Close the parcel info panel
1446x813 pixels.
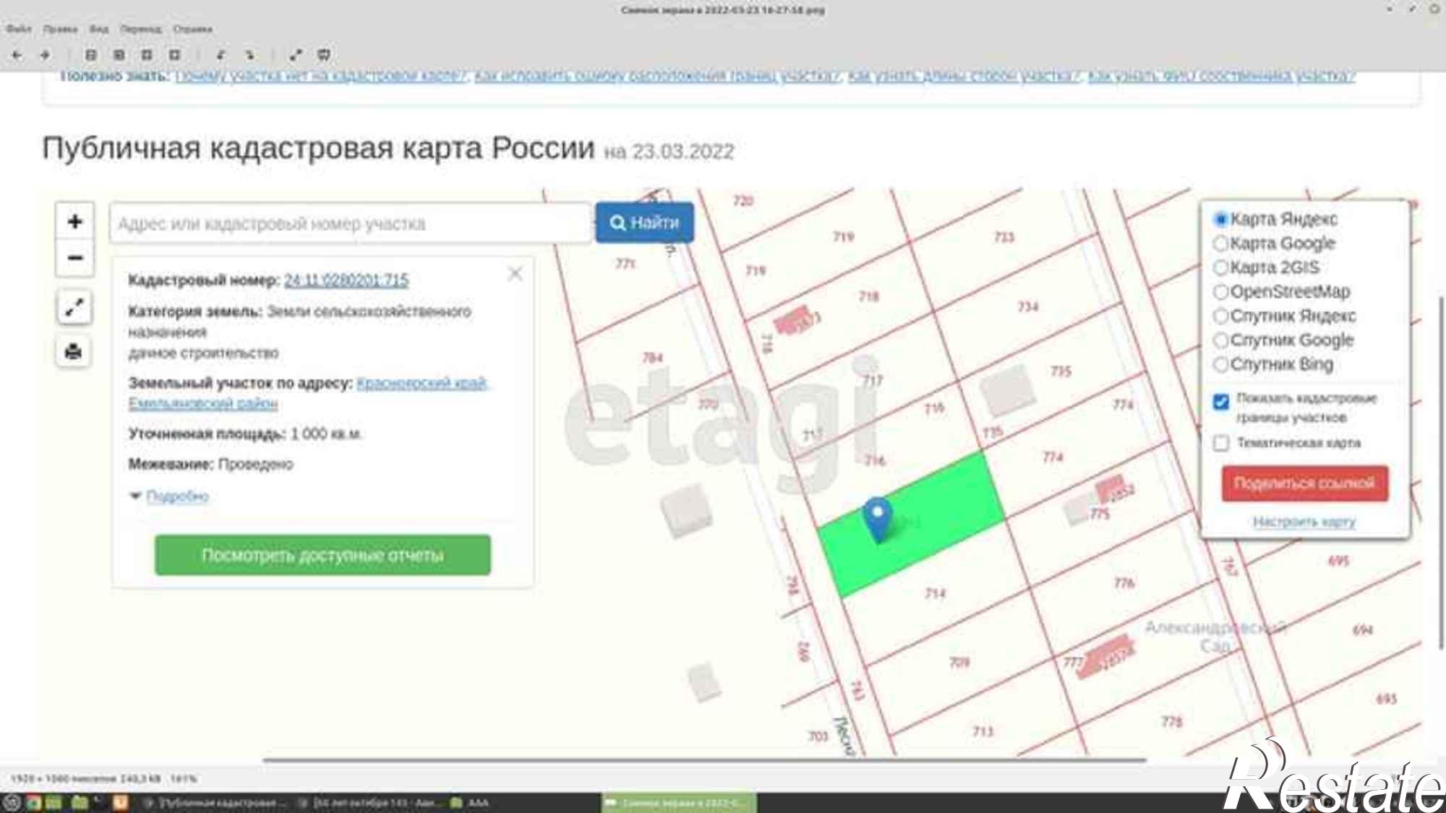click(x=515, y=274)
